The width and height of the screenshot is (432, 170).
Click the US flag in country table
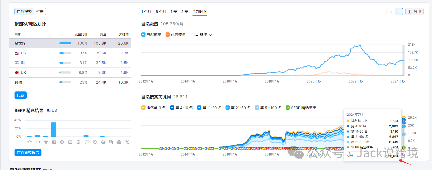click(x=17, y=53)
